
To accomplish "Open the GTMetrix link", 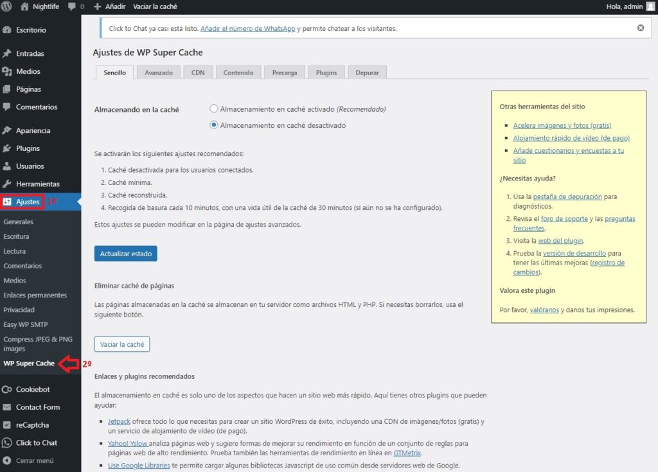I will pyautogui.click(x=407, y=453).
